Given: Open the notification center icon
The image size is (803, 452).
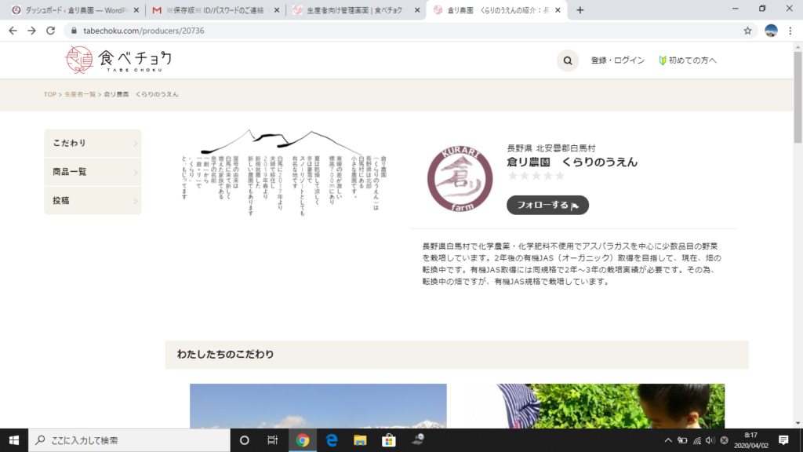Looking at the screenshot, I should pos(783,440).
